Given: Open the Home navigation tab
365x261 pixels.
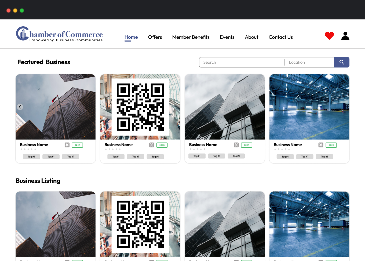Looking at the screenshot, I should tap(131, 37).
